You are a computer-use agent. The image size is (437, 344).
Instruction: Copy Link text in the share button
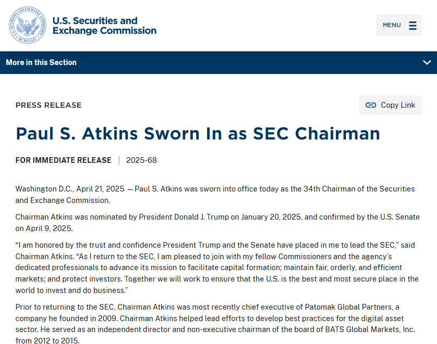tap(398, 105)
